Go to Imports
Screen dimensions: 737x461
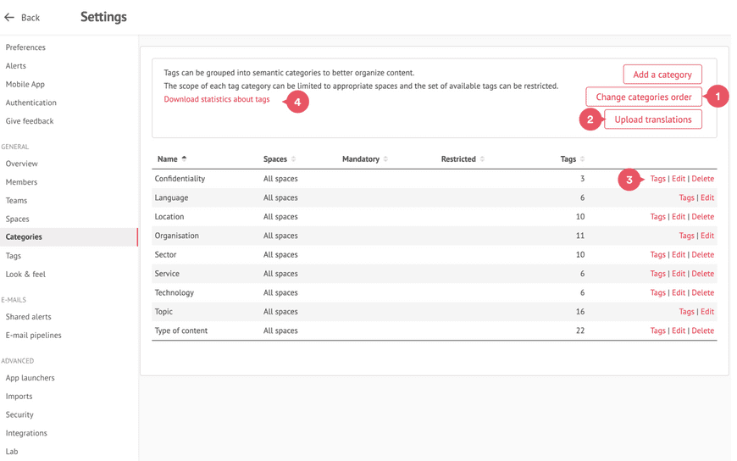pyautogui.click(x=19, y=396)
